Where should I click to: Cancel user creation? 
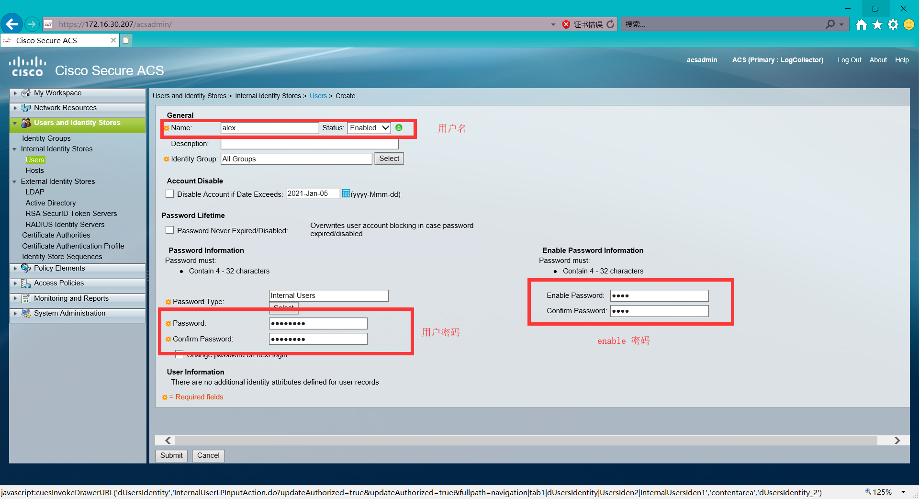click(208, 455)
